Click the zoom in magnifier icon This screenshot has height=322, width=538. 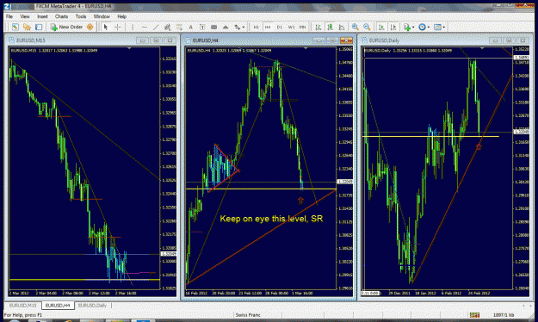356,27
